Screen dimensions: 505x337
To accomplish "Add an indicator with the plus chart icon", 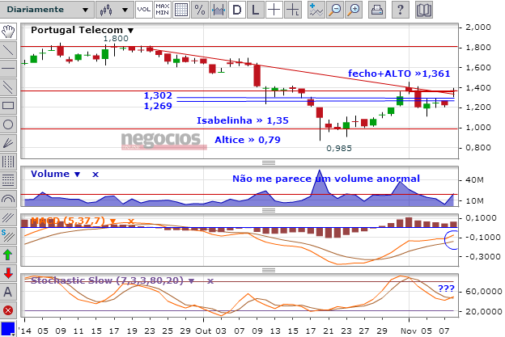I will pos(316,10).
